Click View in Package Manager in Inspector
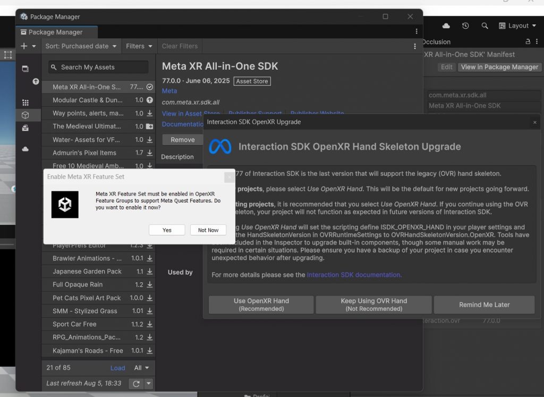544x397 pixels. 499,67
